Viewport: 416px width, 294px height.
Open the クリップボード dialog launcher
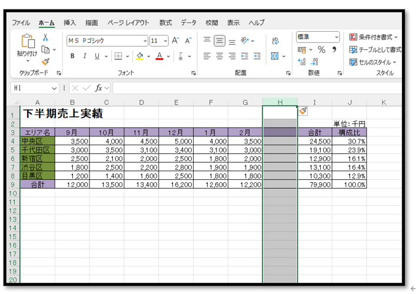[59, 73]
